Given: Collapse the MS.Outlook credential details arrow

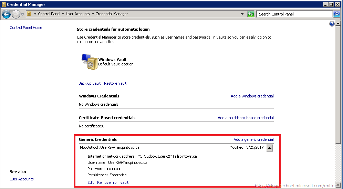Looking at the screenshot, I should coord(270,148).
